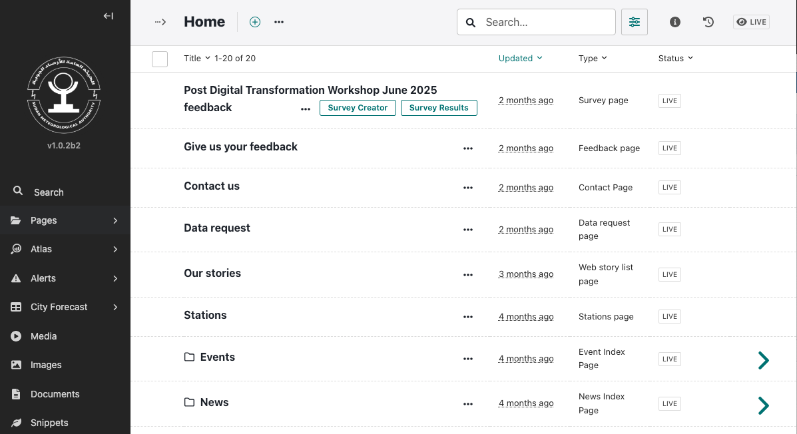Click the LIVE view button with eye icon
Screen dimensions: 797x434
(x=751, y=22)
